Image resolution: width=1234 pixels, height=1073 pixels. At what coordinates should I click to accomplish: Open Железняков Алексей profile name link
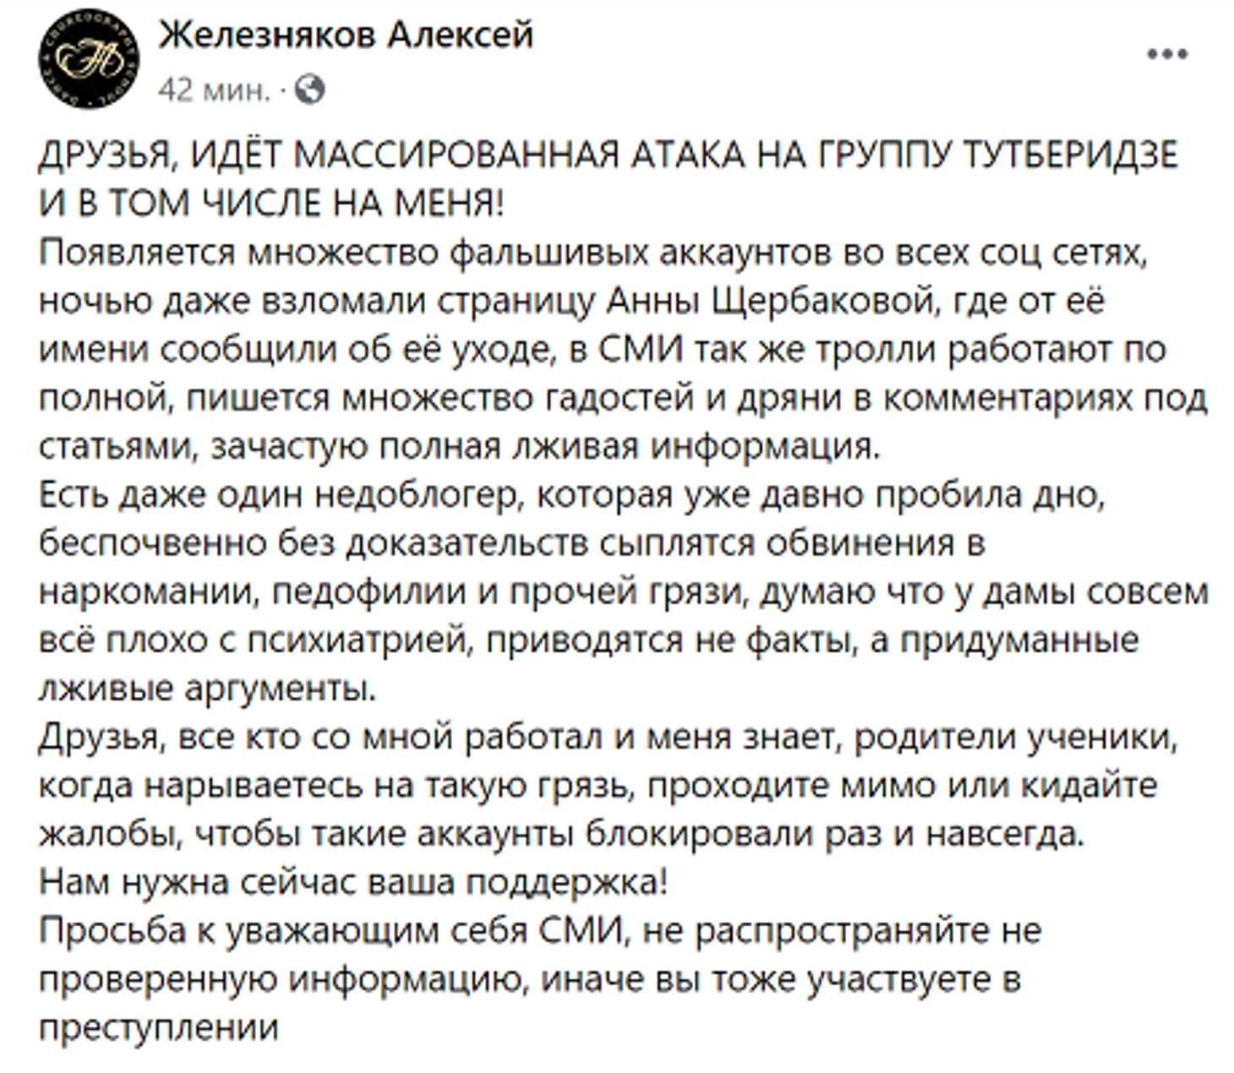tap(347, 35)
